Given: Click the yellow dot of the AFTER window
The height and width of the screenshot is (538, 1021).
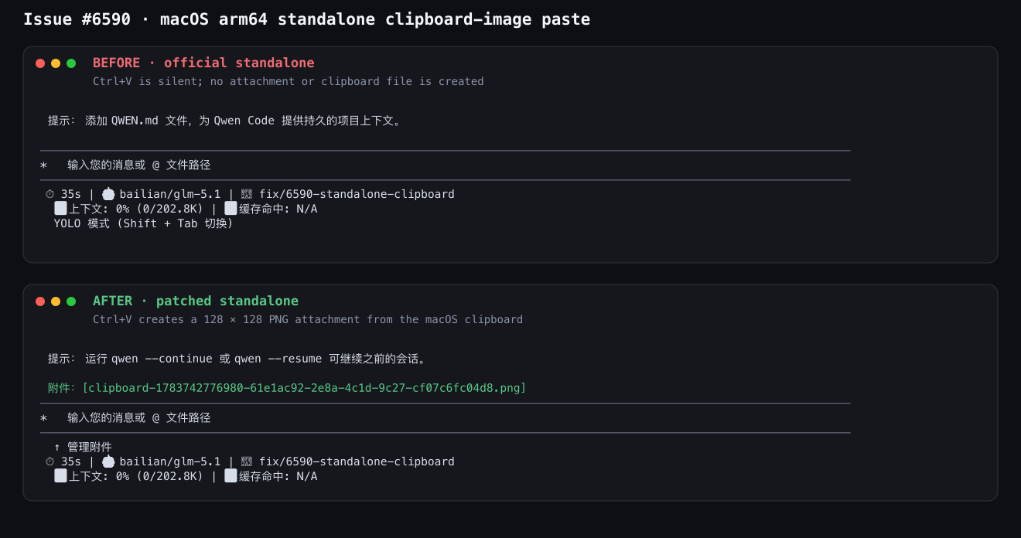Looking at the screenshot, I should 56,301.
